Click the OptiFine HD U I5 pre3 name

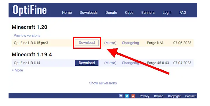click(31, 43)
